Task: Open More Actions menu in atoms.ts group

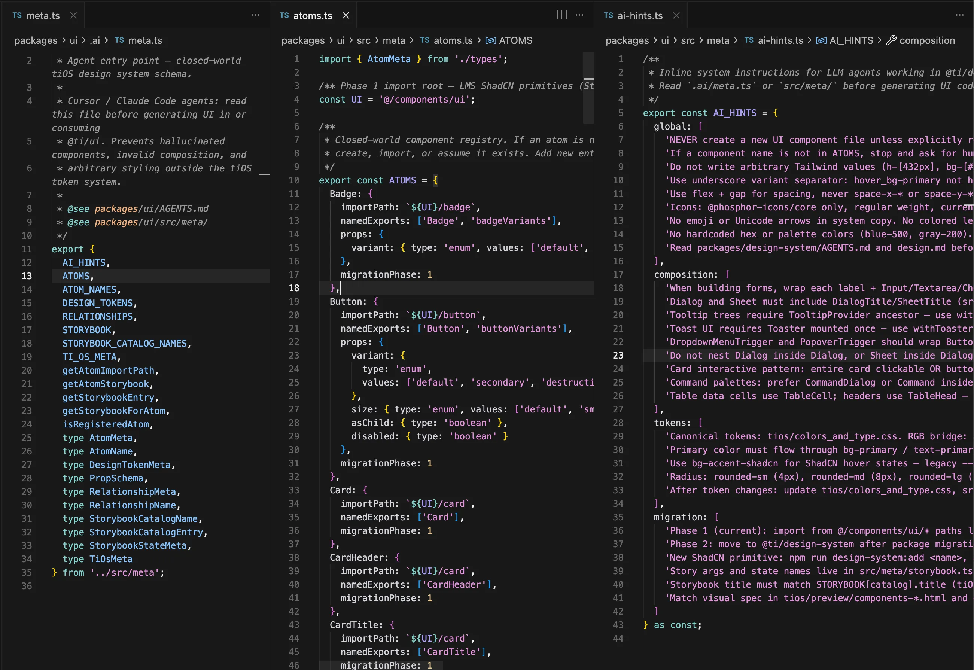Action: (x=580, y=15)
